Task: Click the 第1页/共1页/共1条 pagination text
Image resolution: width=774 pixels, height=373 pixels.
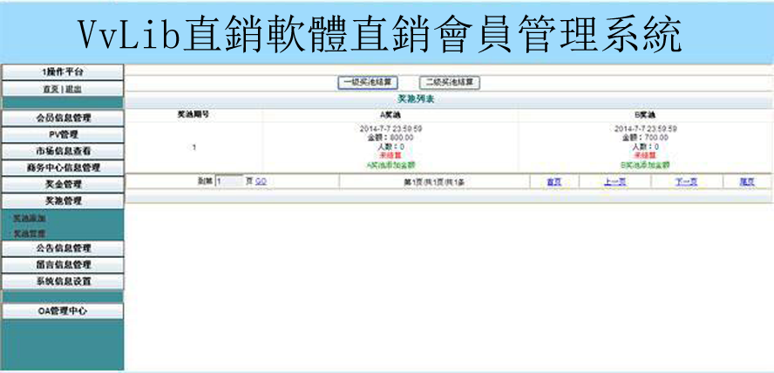Action: [x=434, y=182]
